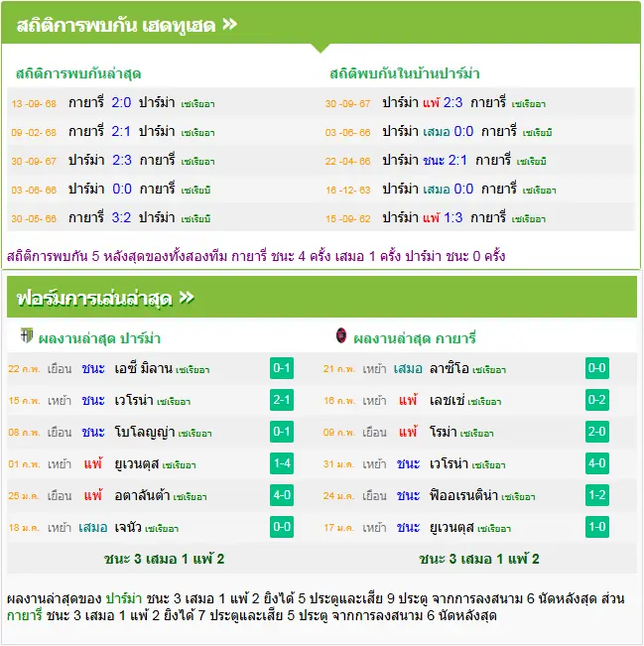Click the opponent name เจนัว
Screen dimensions: 644x646
pos(128,527)
